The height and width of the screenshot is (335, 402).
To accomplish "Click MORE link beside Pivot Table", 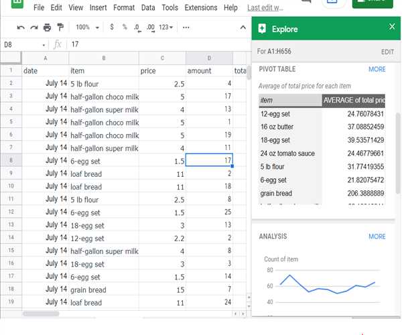I will [x=377, y=69].
